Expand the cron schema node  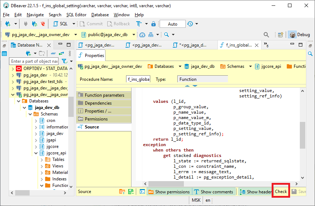36,120
